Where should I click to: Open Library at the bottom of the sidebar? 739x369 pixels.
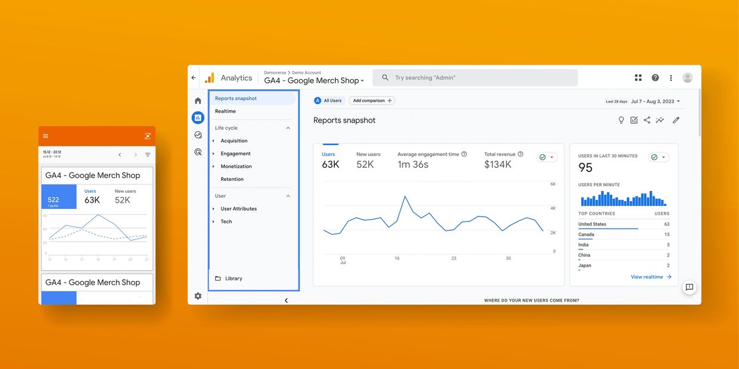click(x=234, y=278)
